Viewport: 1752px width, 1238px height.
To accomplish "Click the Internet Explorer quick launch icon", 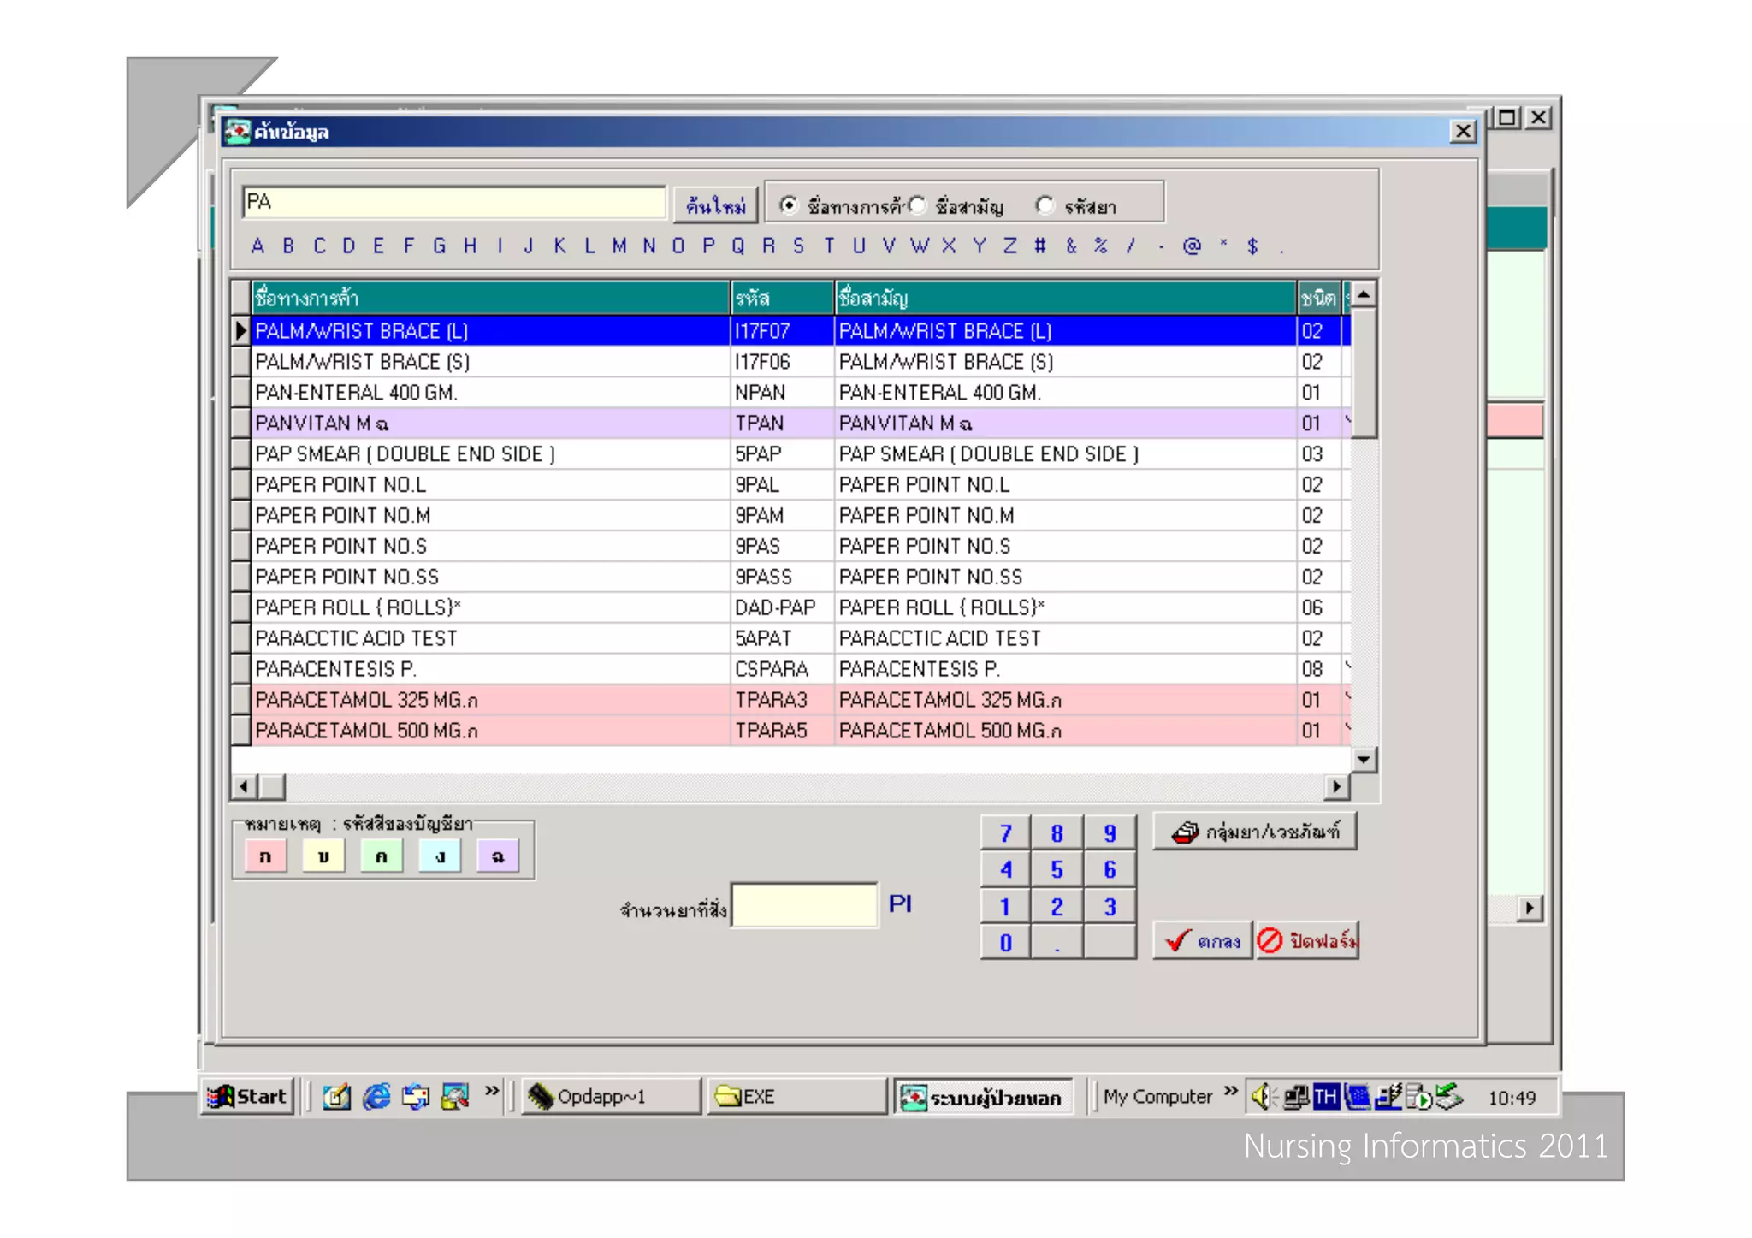I will (376, 1096).
